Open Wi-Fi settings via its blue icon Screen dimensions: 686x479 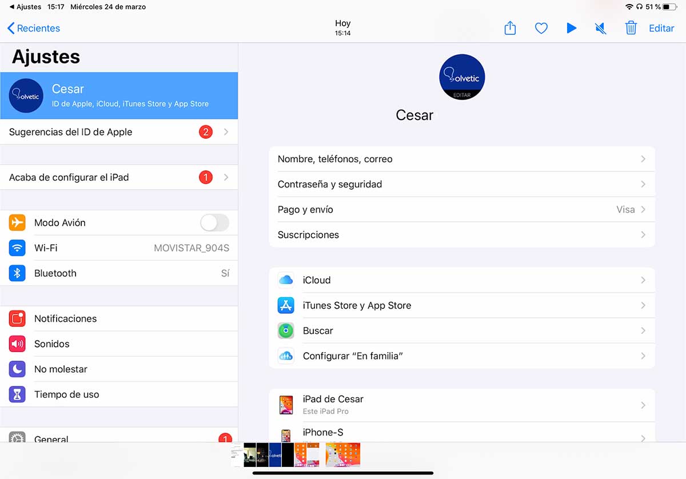coord(17,248)
